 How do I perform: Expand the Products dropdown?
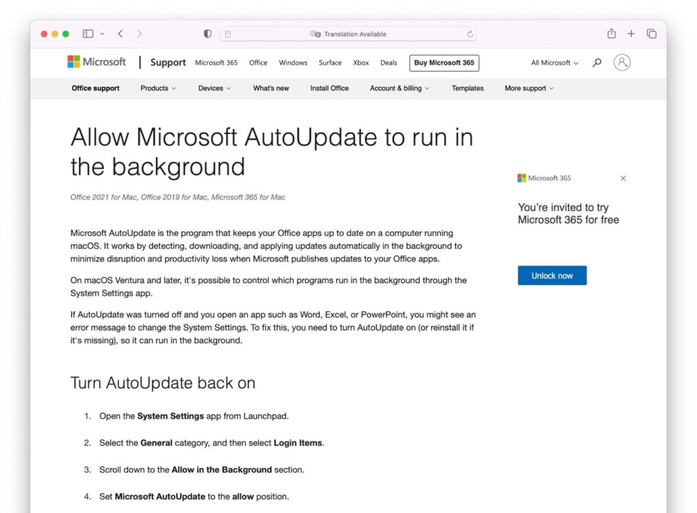[x=158, y=88]
